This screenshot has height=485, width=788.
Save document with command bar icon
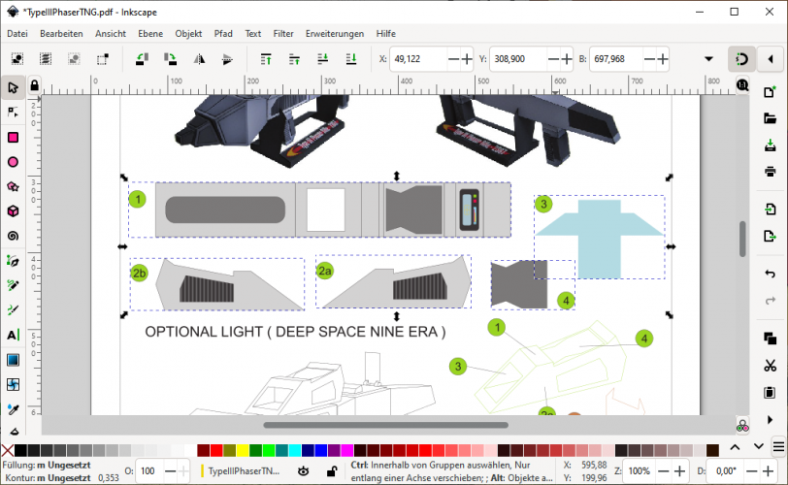770,145
